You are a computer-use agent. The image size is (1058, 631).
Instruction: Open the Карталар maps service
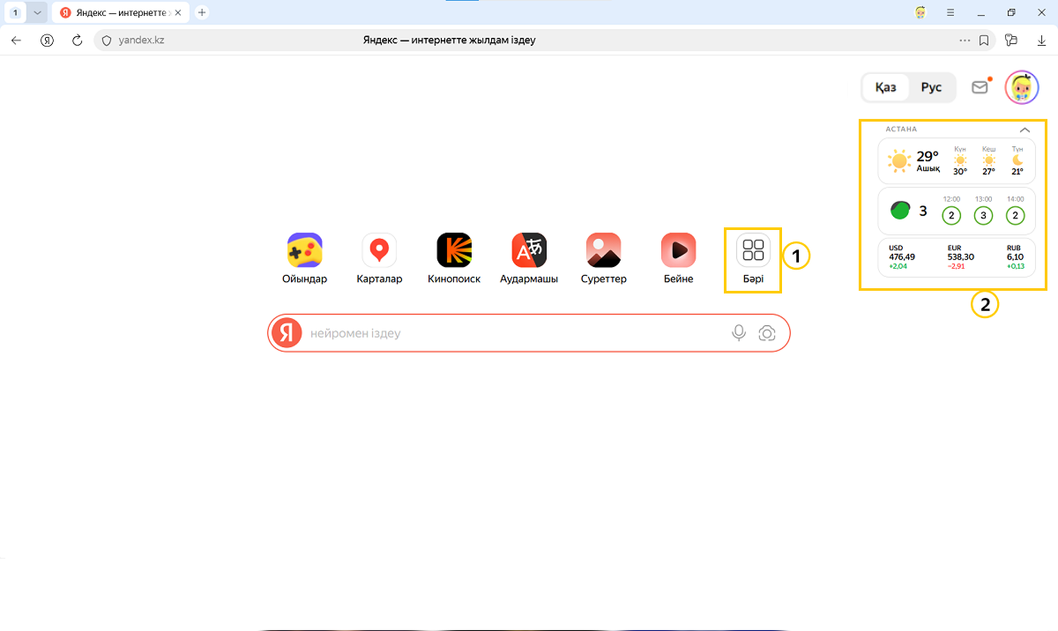pos(379,259)
